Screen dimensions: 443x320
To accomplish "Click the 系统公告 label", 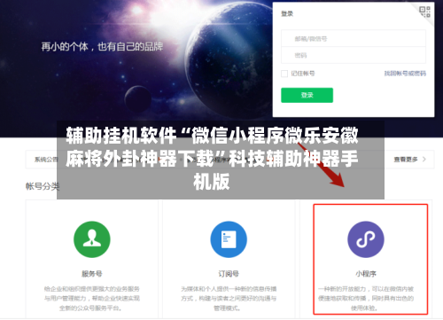I will [46, 160].
